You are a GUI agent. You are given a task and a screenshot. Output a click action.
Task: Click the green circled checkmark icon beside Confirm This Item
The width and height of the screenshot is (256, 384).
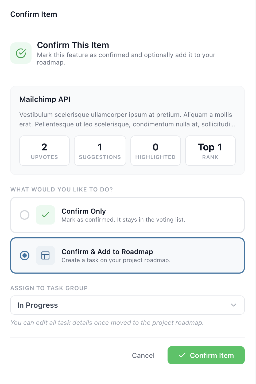pyautogui.click(x=21, y=53)
